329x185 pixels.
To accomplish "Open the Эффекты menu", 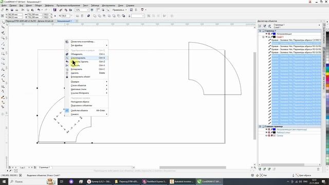I will click(49, 6).
